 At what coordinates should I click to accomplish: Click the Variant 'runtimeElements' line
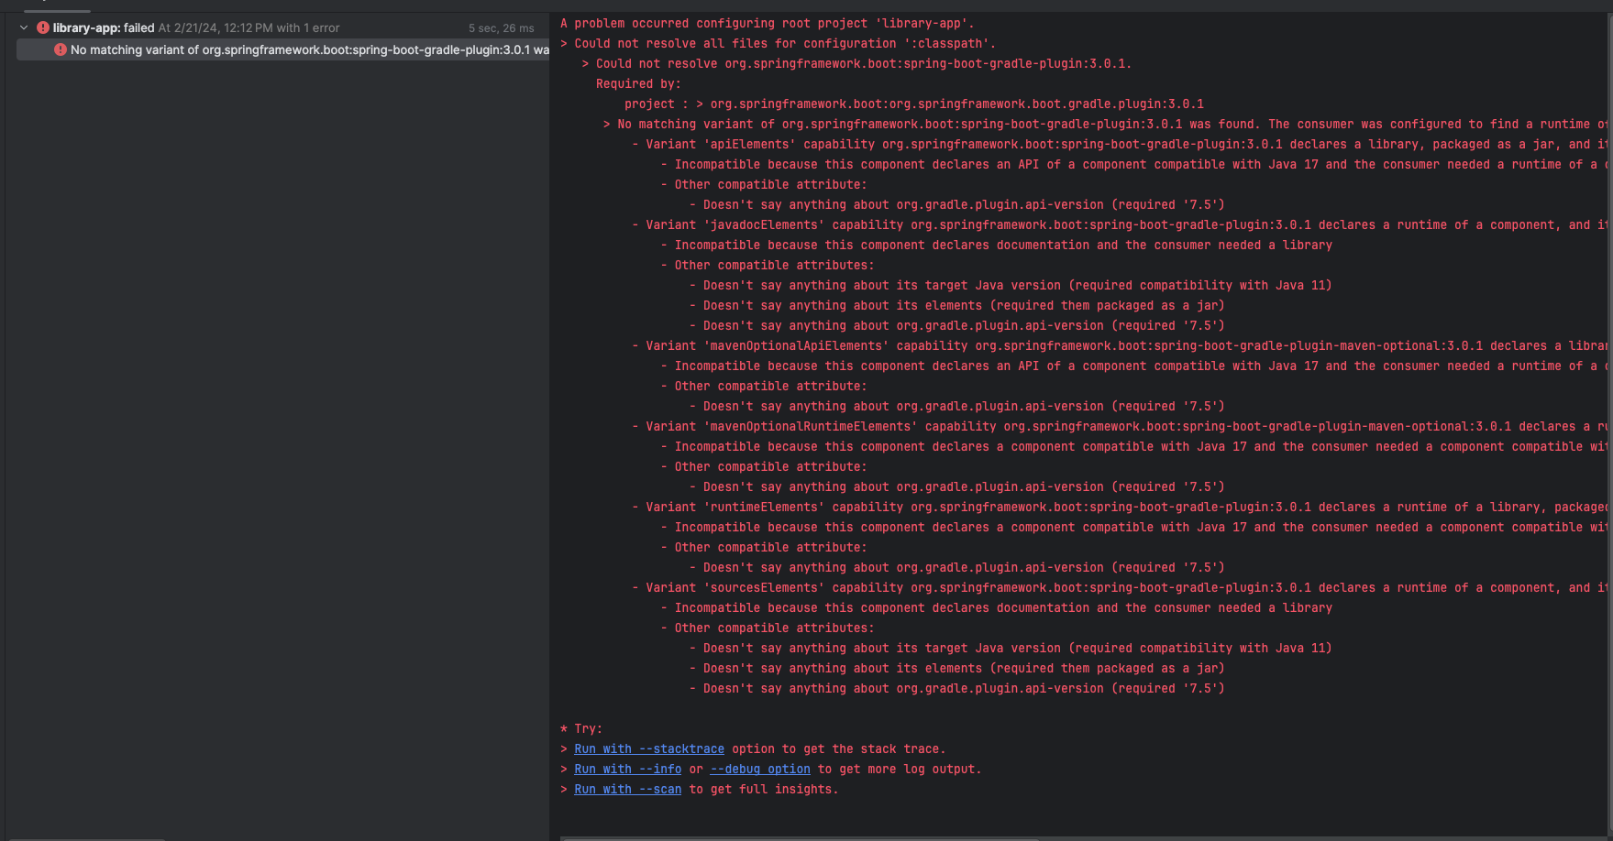[1120, 507]
